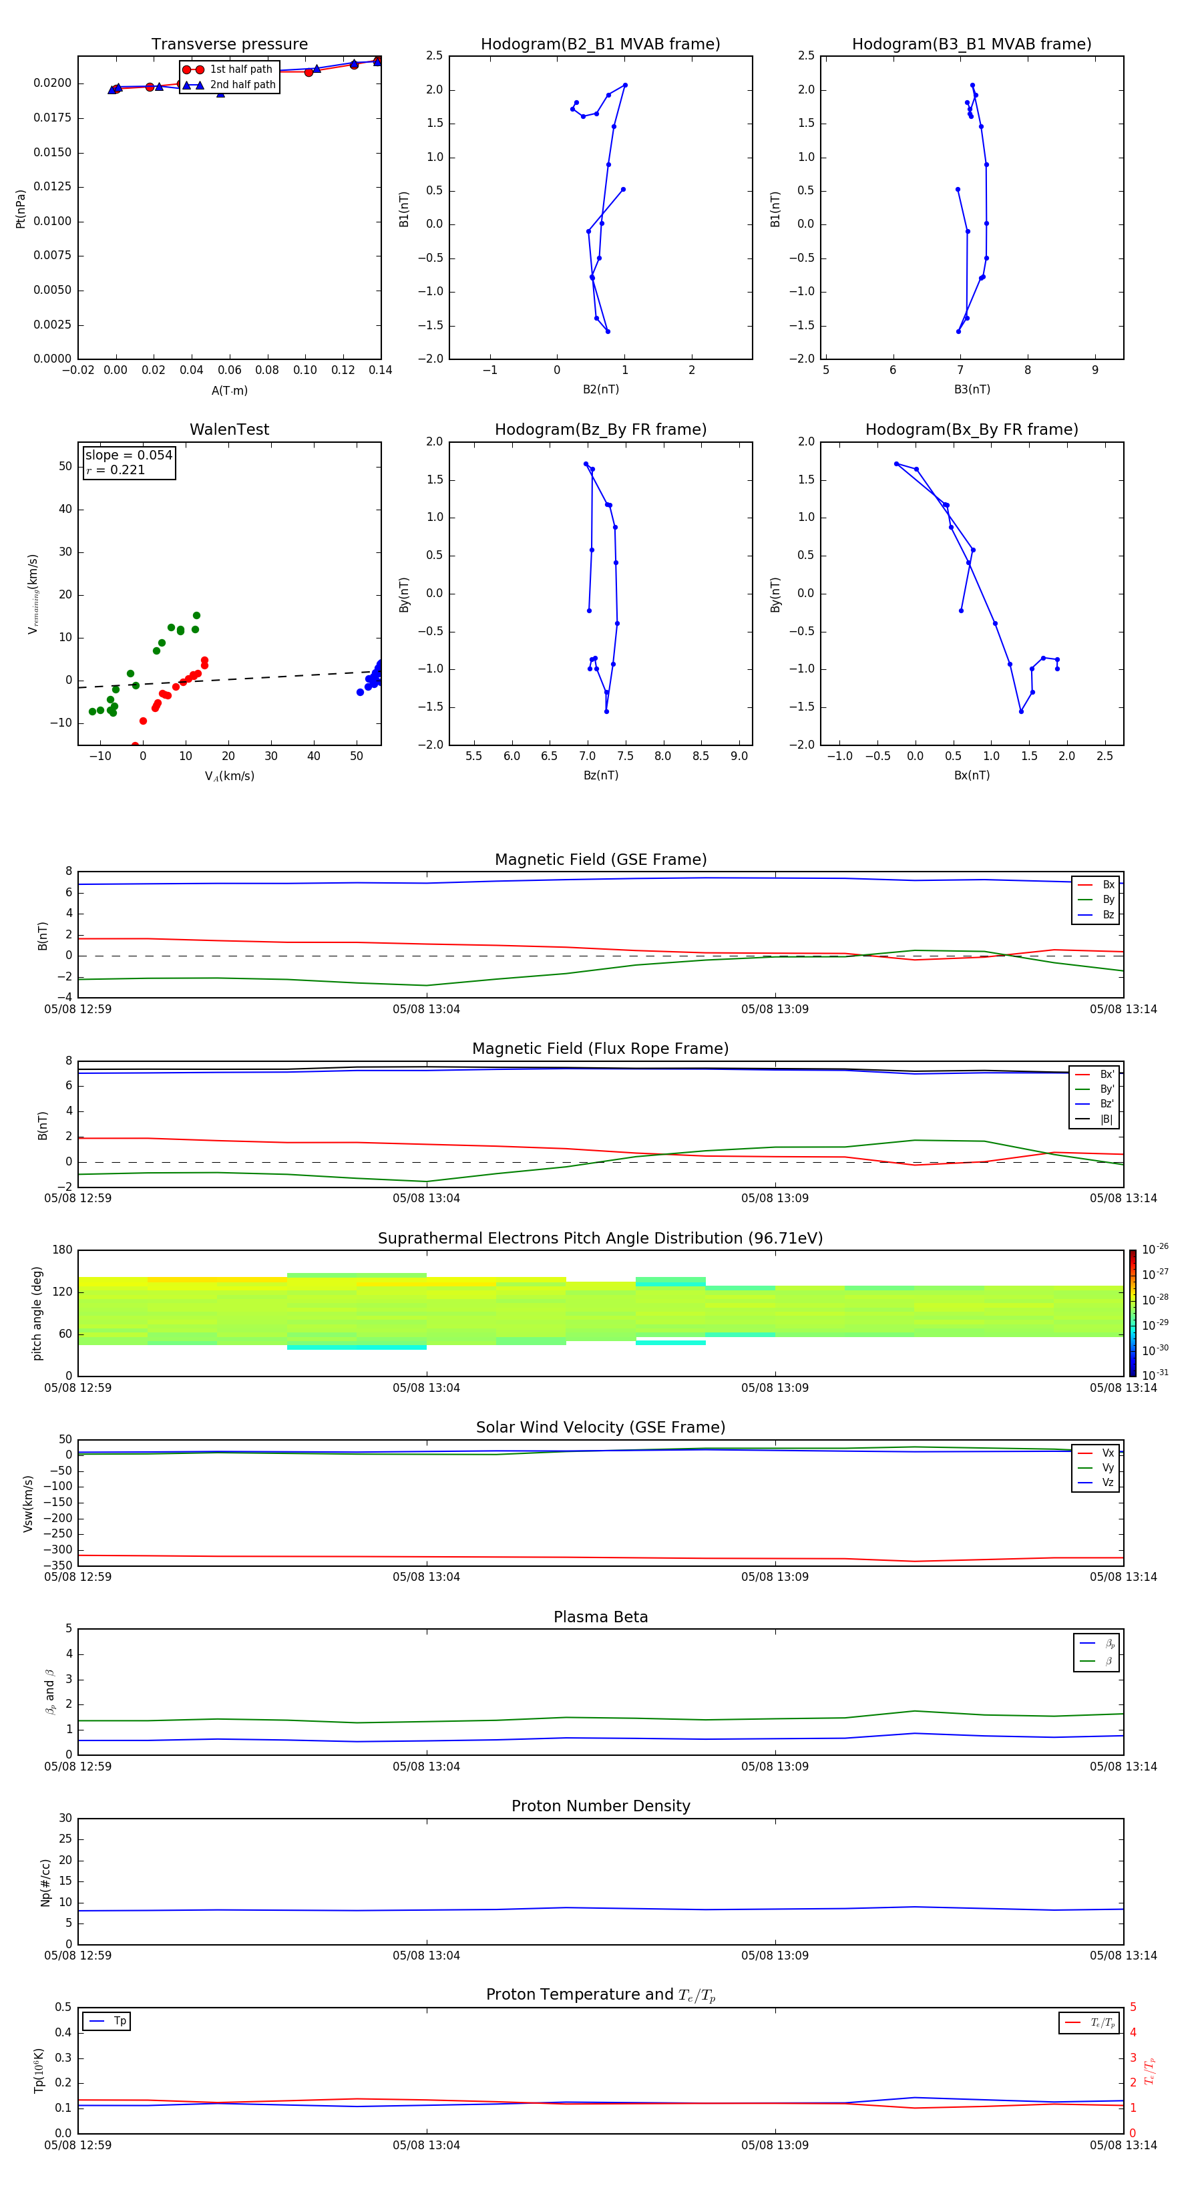Select Bx' in the Flux Rope legend
1202x2204 pixels.
click(x=1094, y=1075)
